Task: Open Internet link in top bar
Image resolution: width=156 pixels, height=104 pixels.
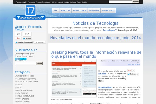Action: (x=60, y=2)
